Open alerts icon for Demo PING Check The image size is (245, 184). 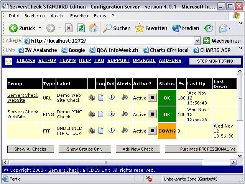pos(124,114)
